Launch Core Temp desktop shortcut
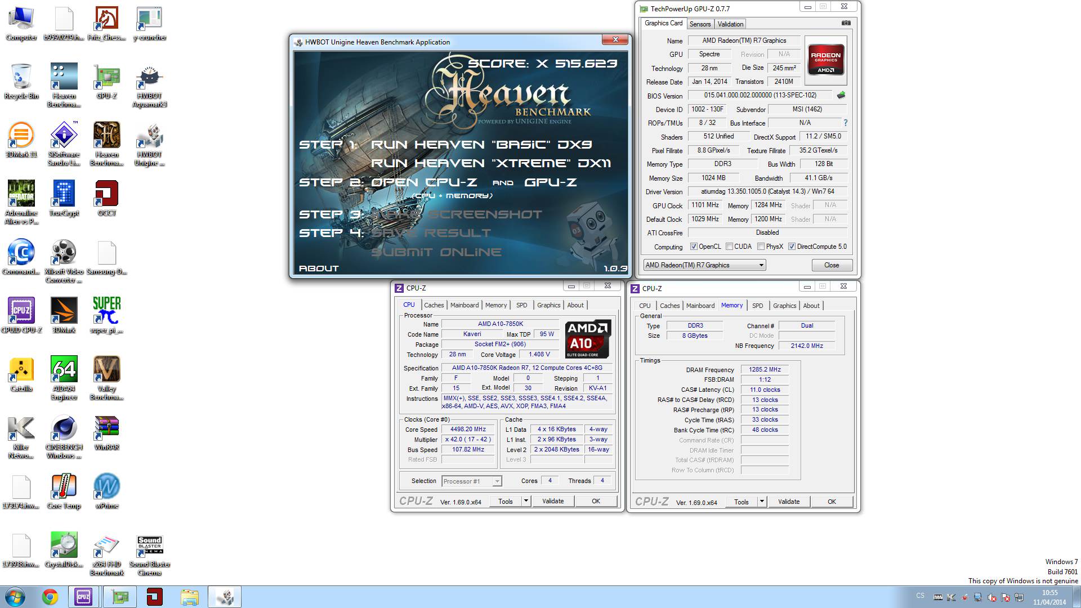Viewport: 1081px width, 608px height. click(x=64, y=491)
